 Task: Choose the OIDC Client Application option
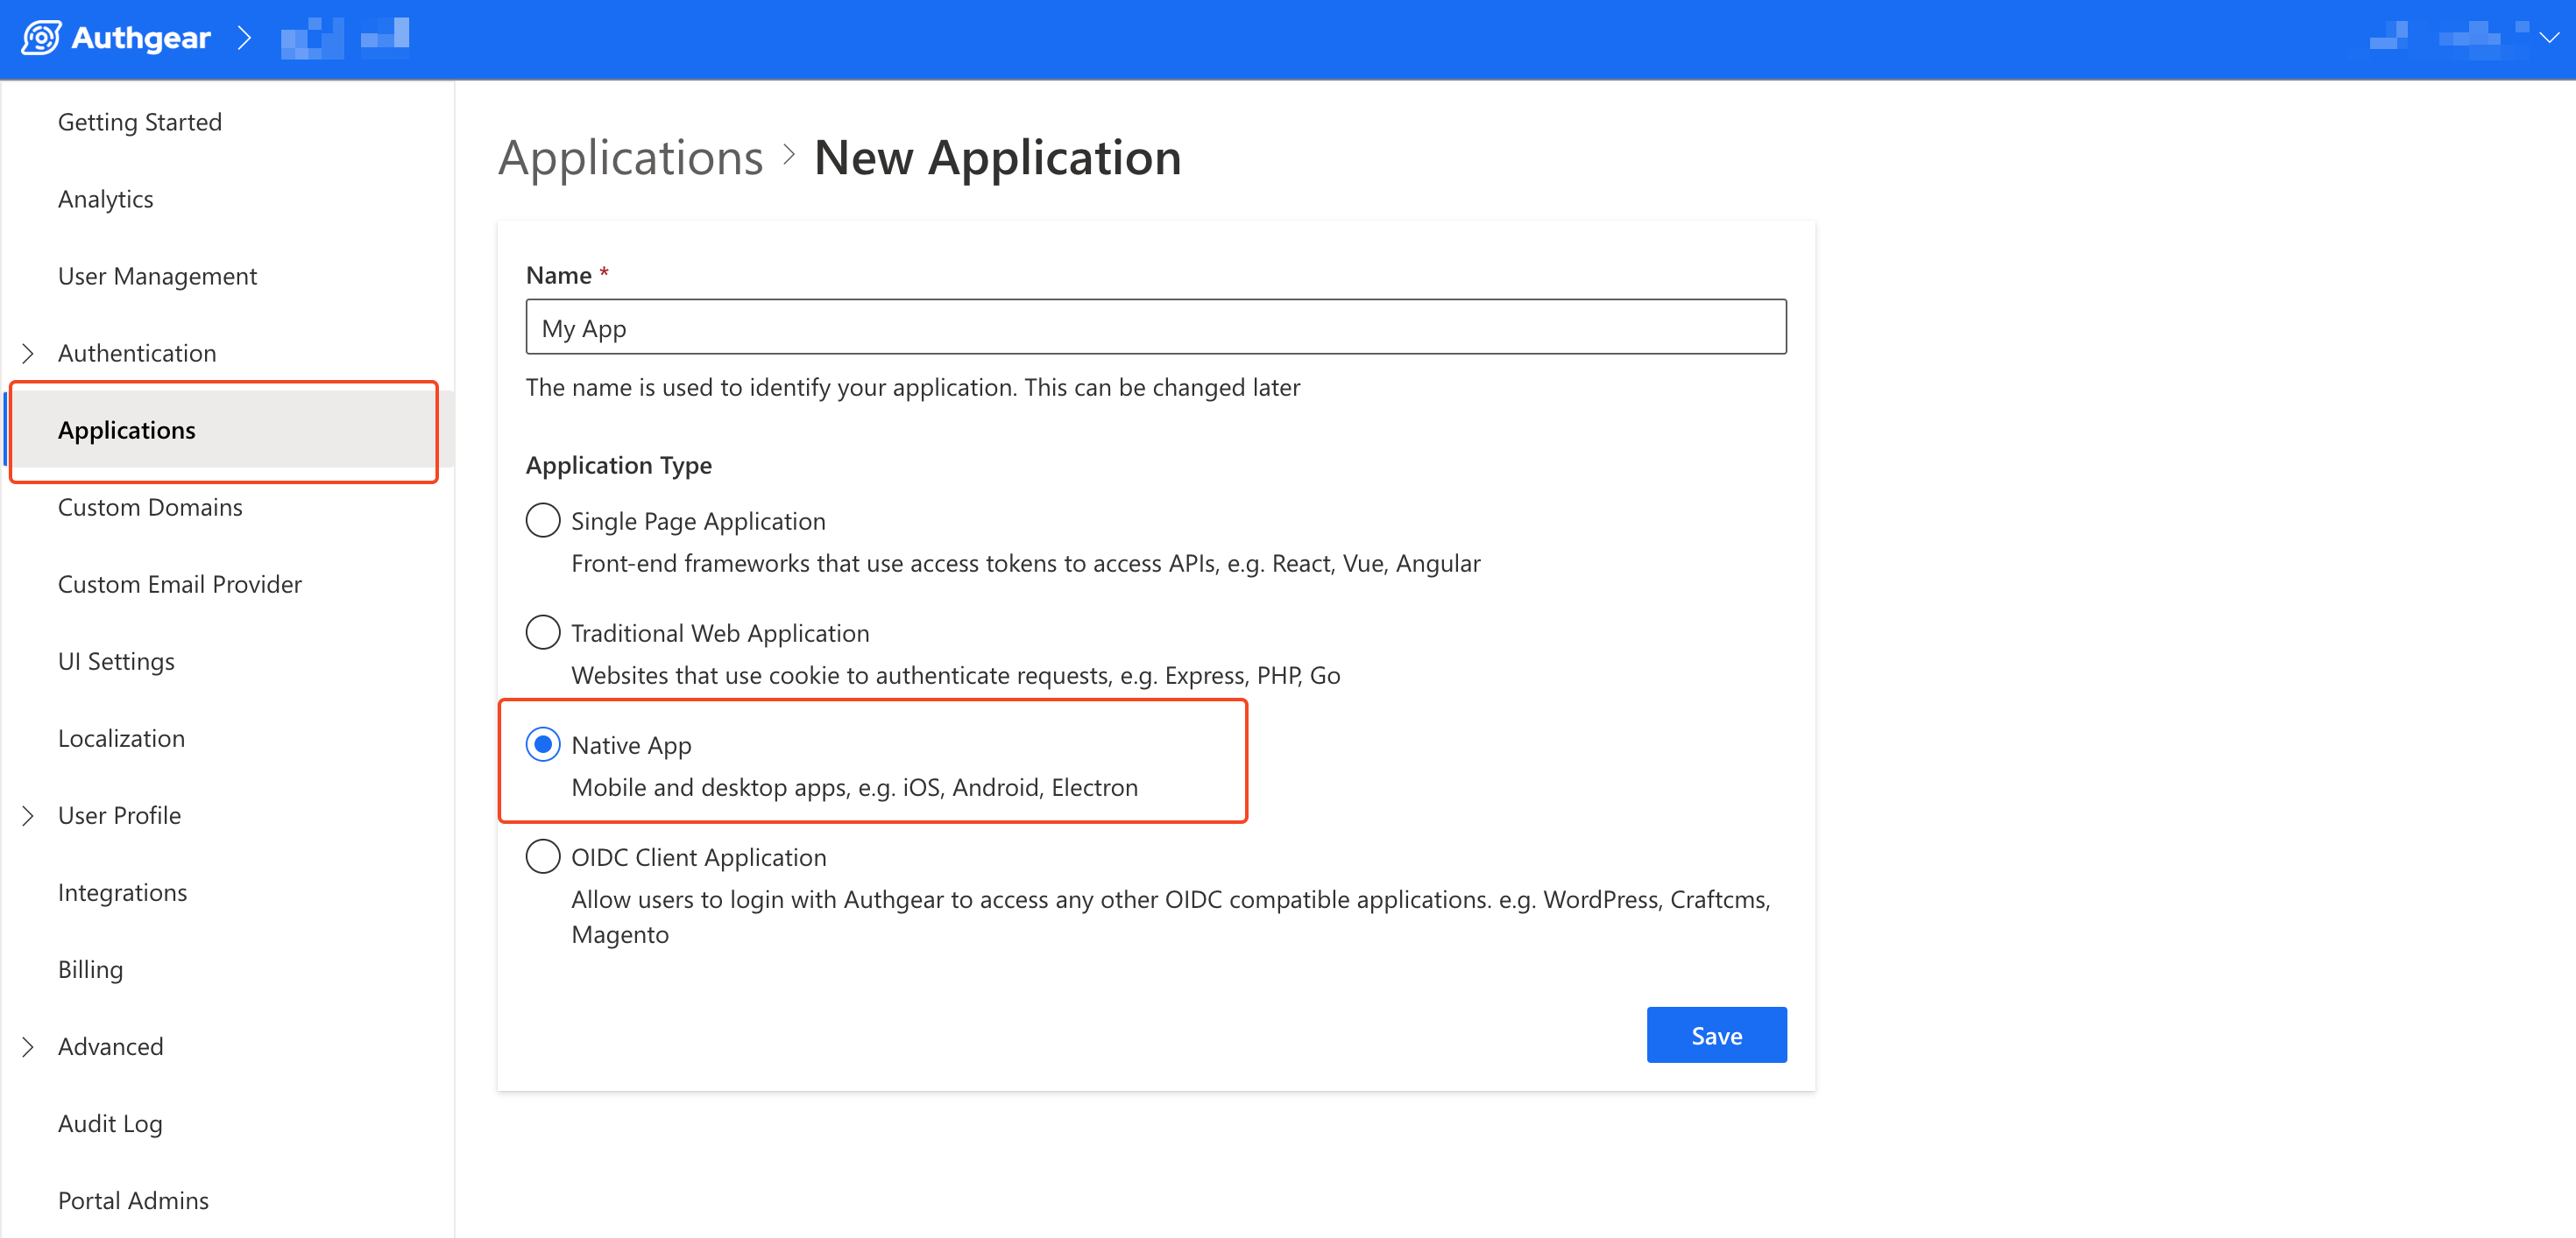(x=543, y=856)
